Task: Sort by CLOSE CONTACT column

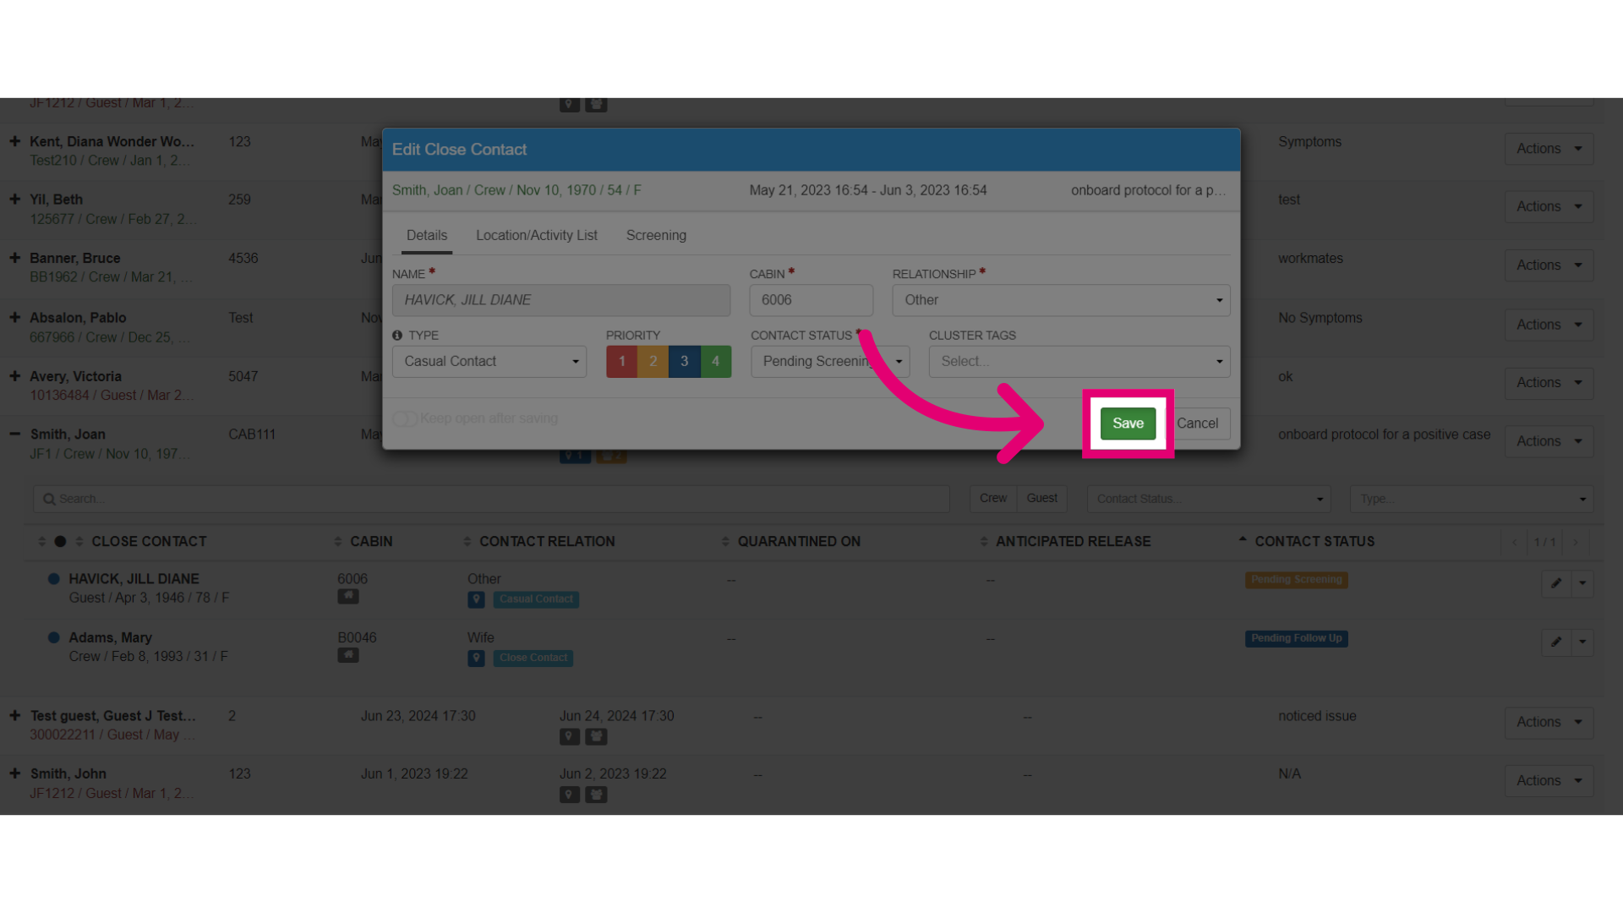Action: [x=149, y=542]
